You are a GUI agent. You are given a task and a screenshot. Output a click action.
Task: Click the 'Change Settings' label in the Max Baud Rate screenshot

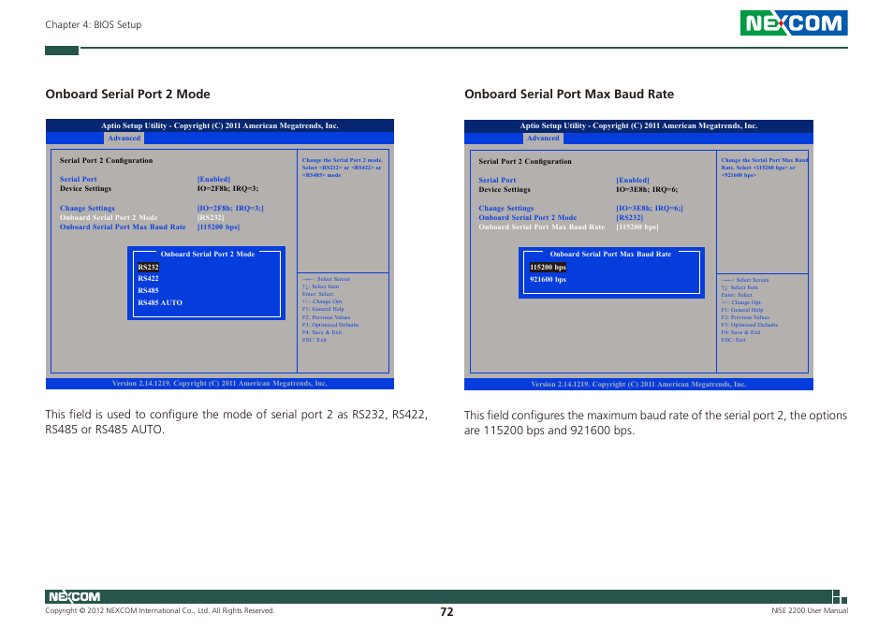point(506,209)
